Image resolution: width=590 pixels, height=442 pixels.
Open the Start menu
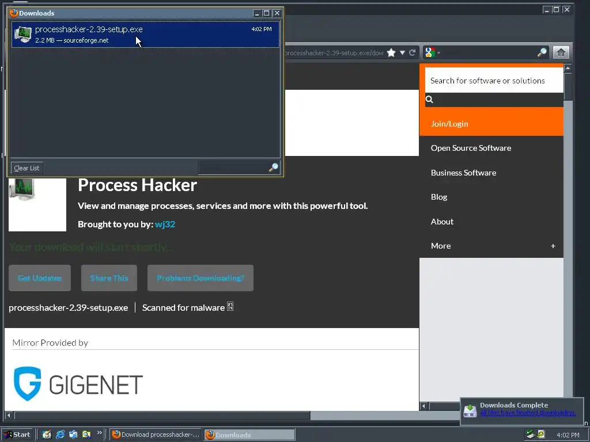tap(17, 435)
